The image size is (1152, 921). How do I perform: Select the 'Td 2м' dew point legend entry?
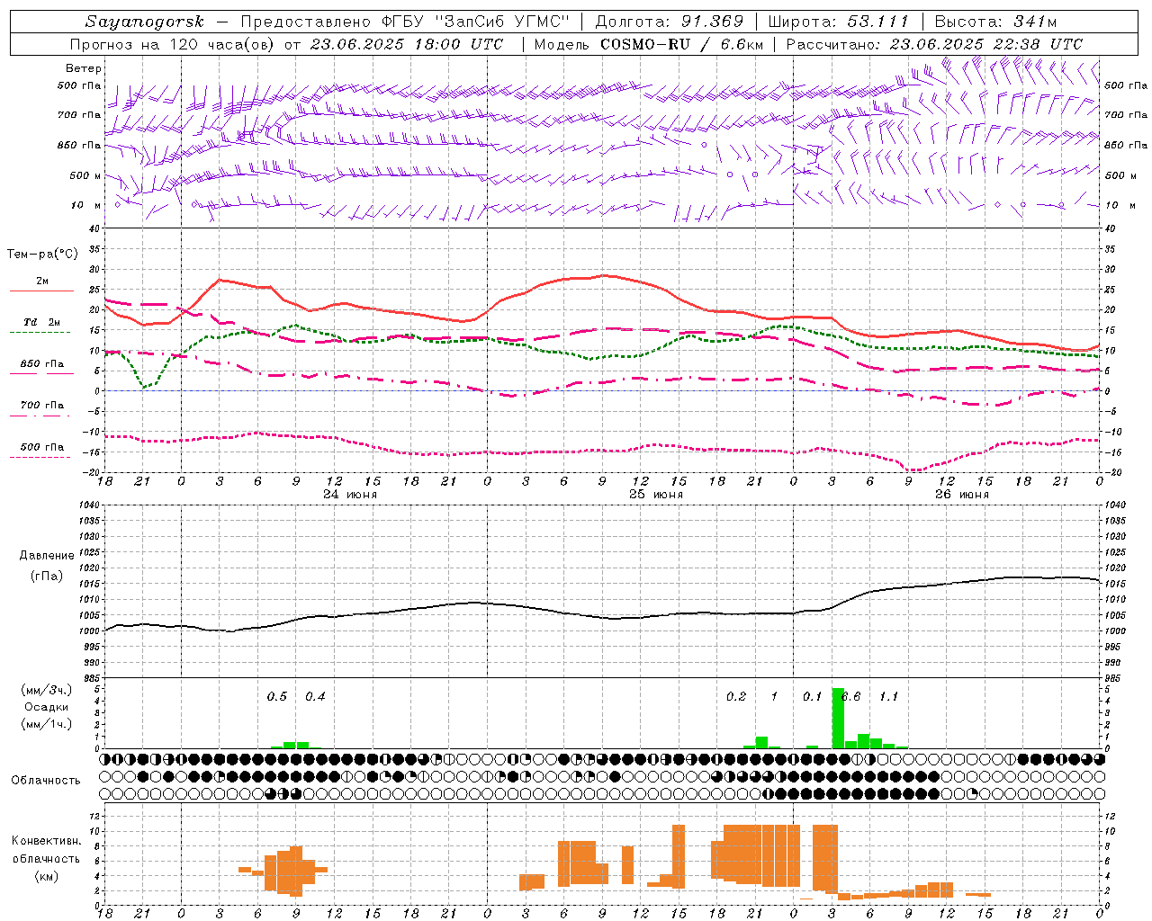(x=42, y=322)
